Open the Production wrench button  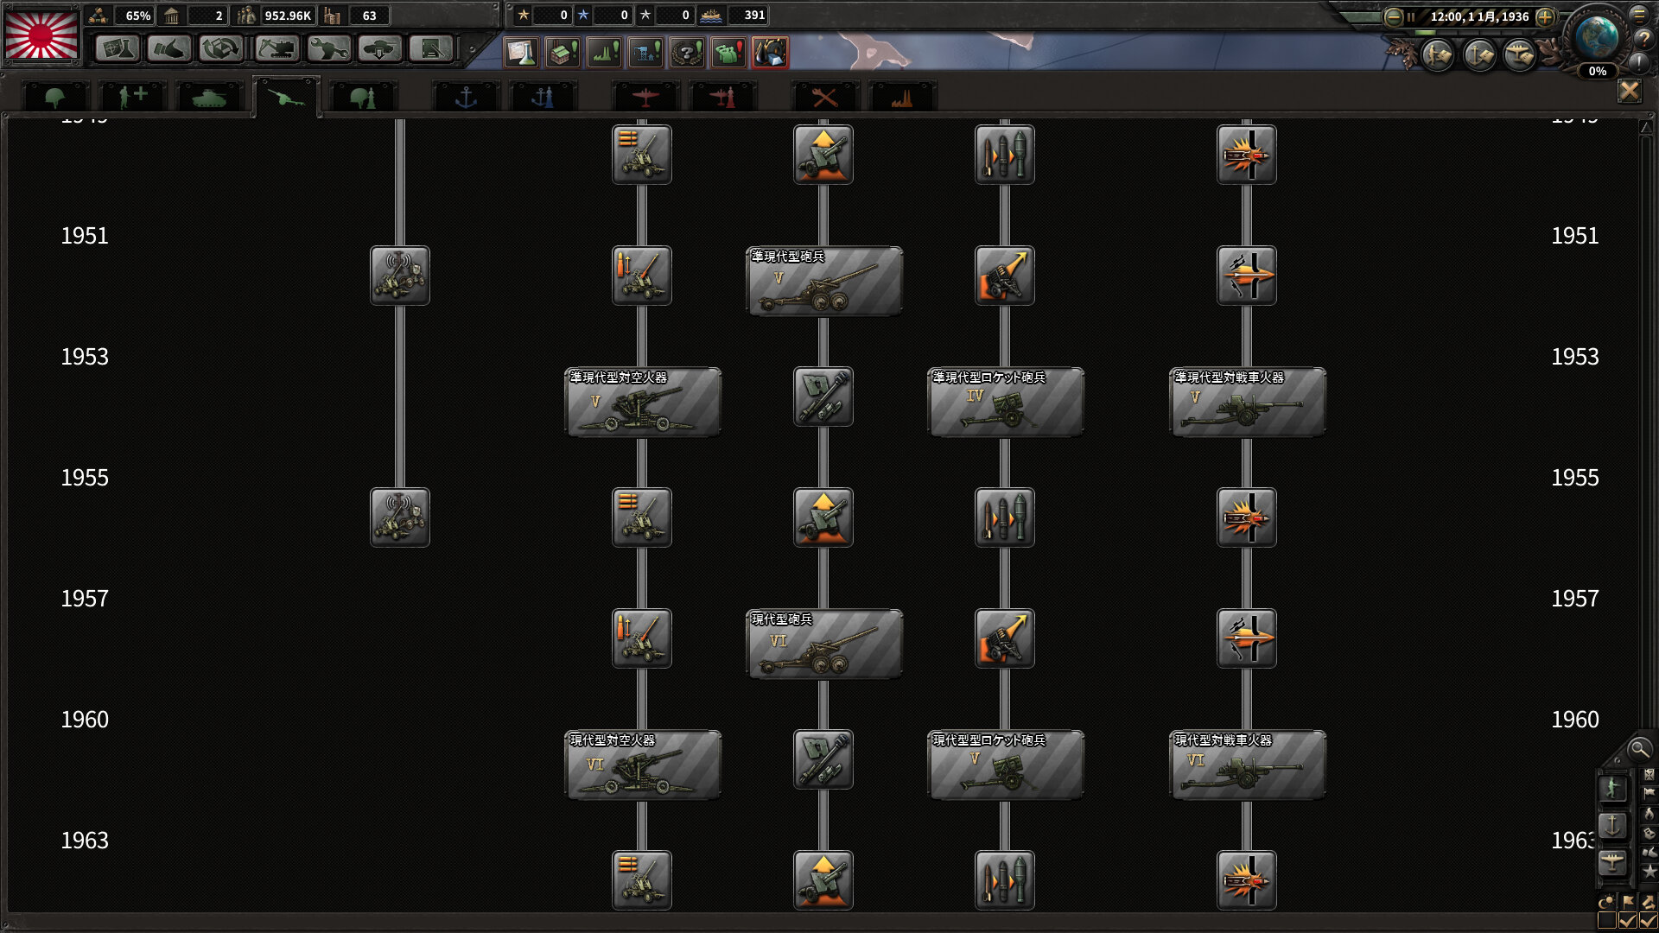tap(328, 49)
